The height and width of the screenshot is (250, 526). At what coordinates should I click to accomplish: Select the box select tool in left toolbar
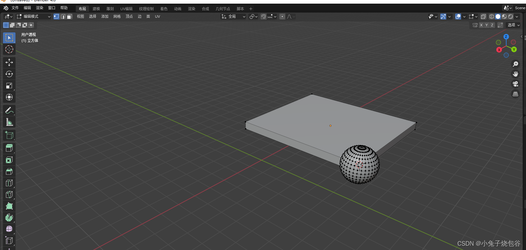(9, 38)
